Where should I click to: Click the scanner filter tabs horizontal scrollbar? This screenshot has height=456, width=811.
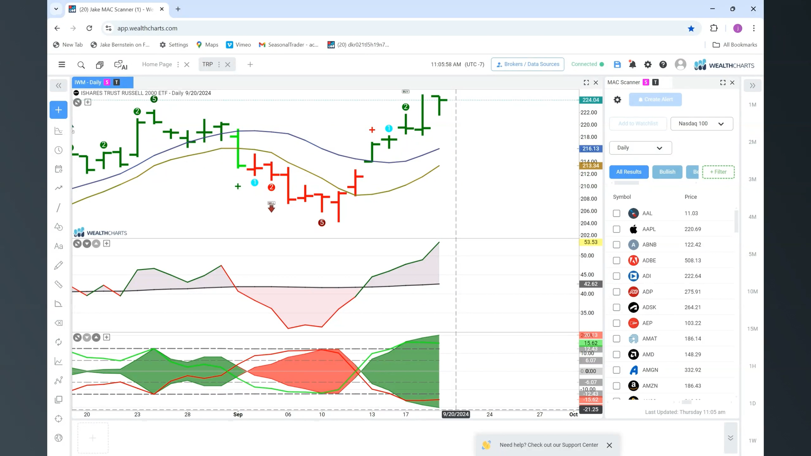click(626, 183)
